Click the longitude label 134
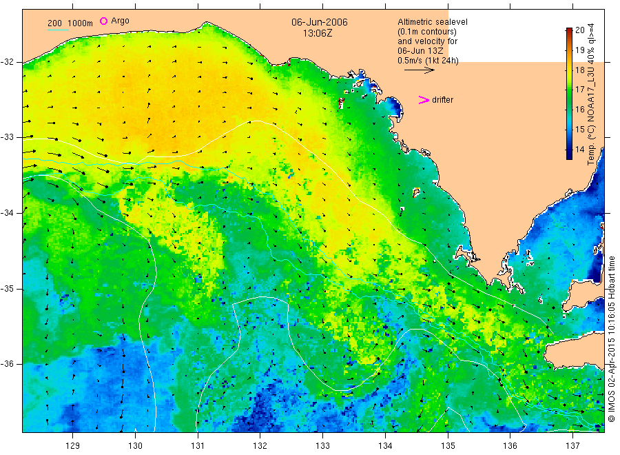 (x=385, y=446)
